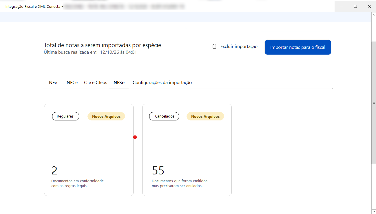The height and width of the screenshot is (214, 376).
Task: Click Novos Arquivos badge on Regulares card
Action: tap(106, 116)
